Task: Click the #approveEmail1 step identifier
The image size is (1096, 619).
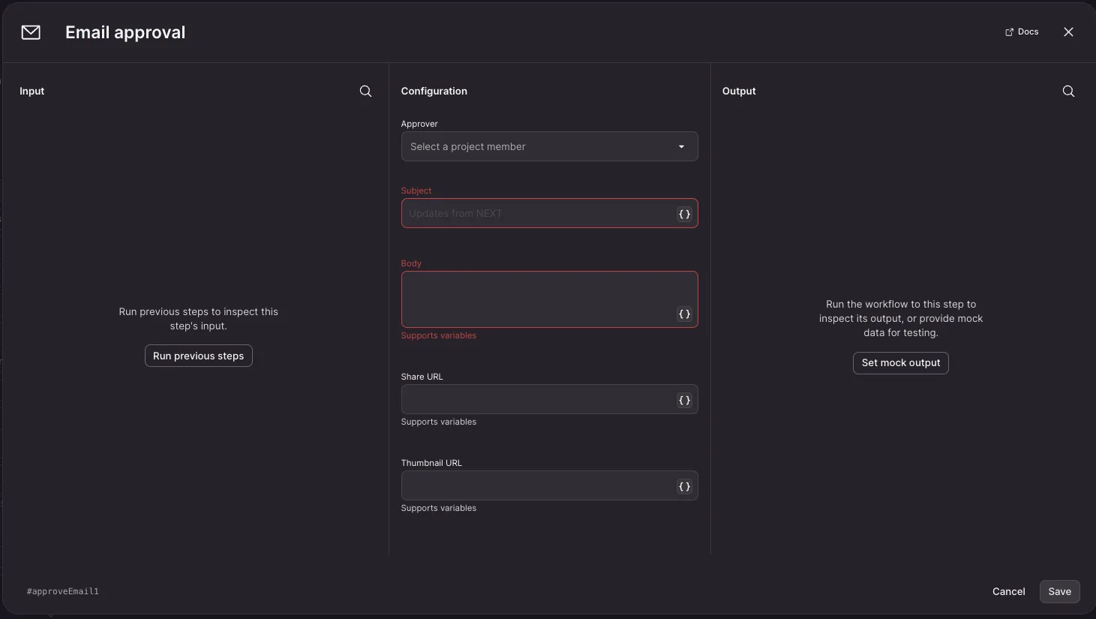Action: (x=63, y=591)
